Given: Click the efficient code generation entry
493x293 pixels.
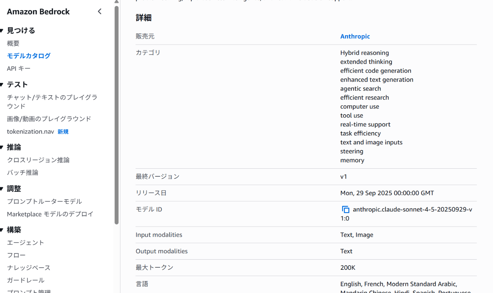Looking at the screenshot, I should point(376,71).
